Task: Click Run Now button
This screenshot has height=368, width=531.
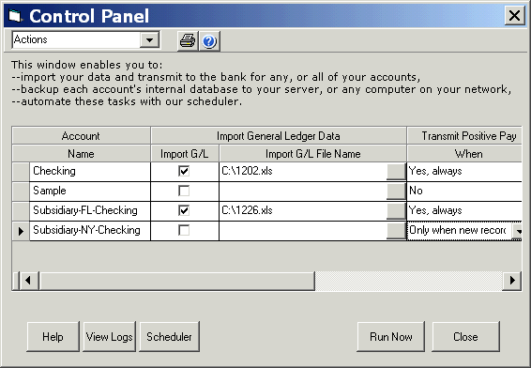Action: (x=391, y=336)
